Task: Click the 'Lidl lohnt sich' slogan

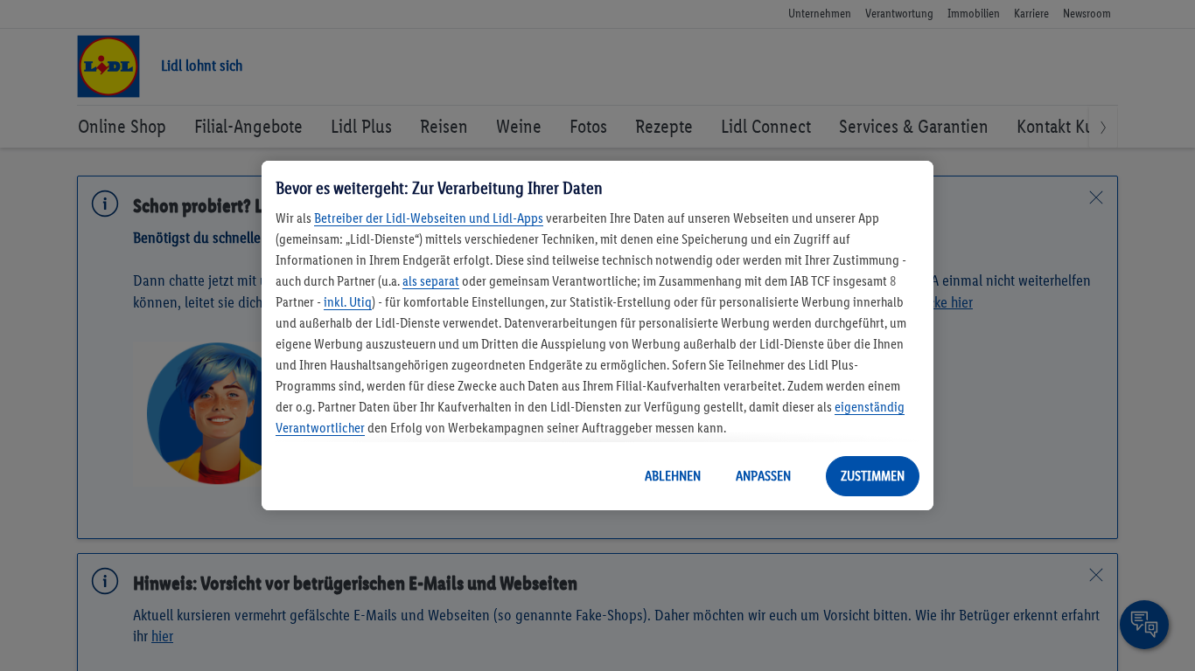Action: 201,66
